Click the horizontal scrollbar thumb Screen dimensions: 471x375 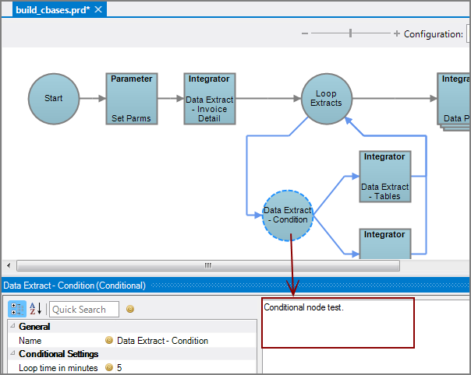coord(207,265)
